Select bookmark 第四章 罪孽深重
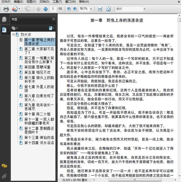 (37, 67)
